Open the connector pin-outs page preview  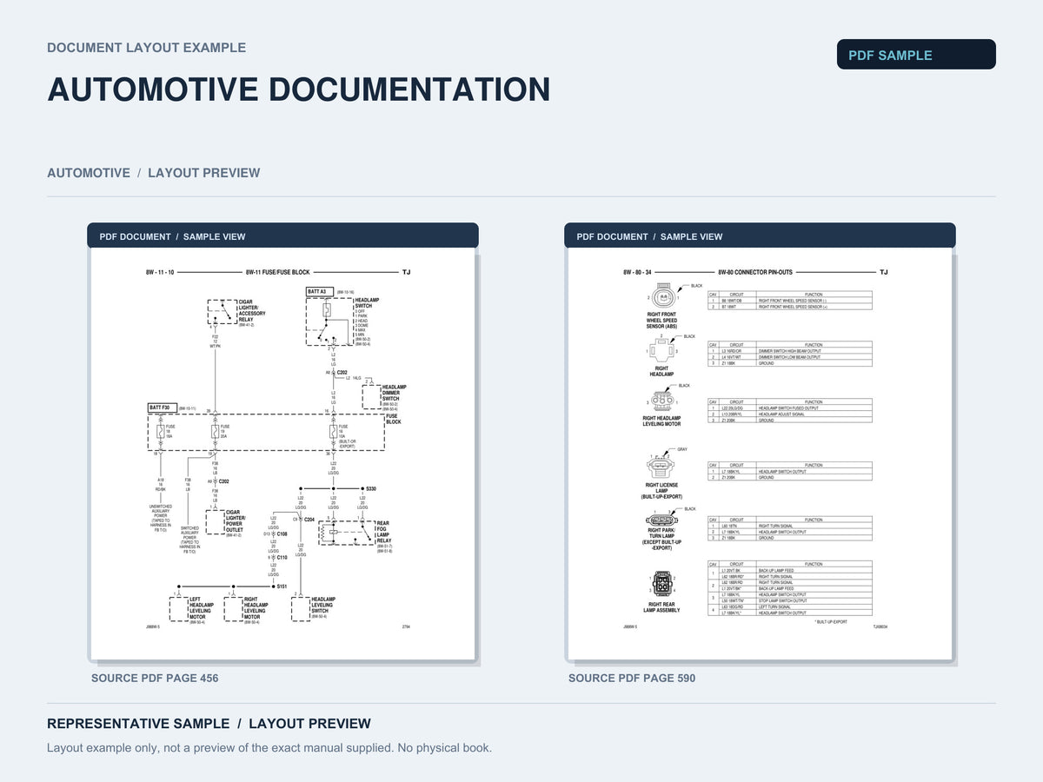(x=760, y=454)
